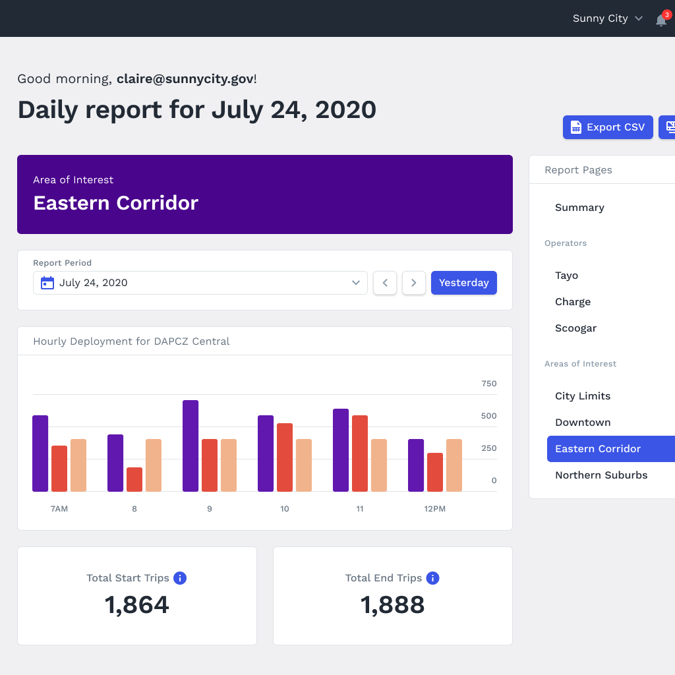Go to next day with right arrow
This screenshot has width=675, height=675.
pyautogui.click(x=414, y=283)
